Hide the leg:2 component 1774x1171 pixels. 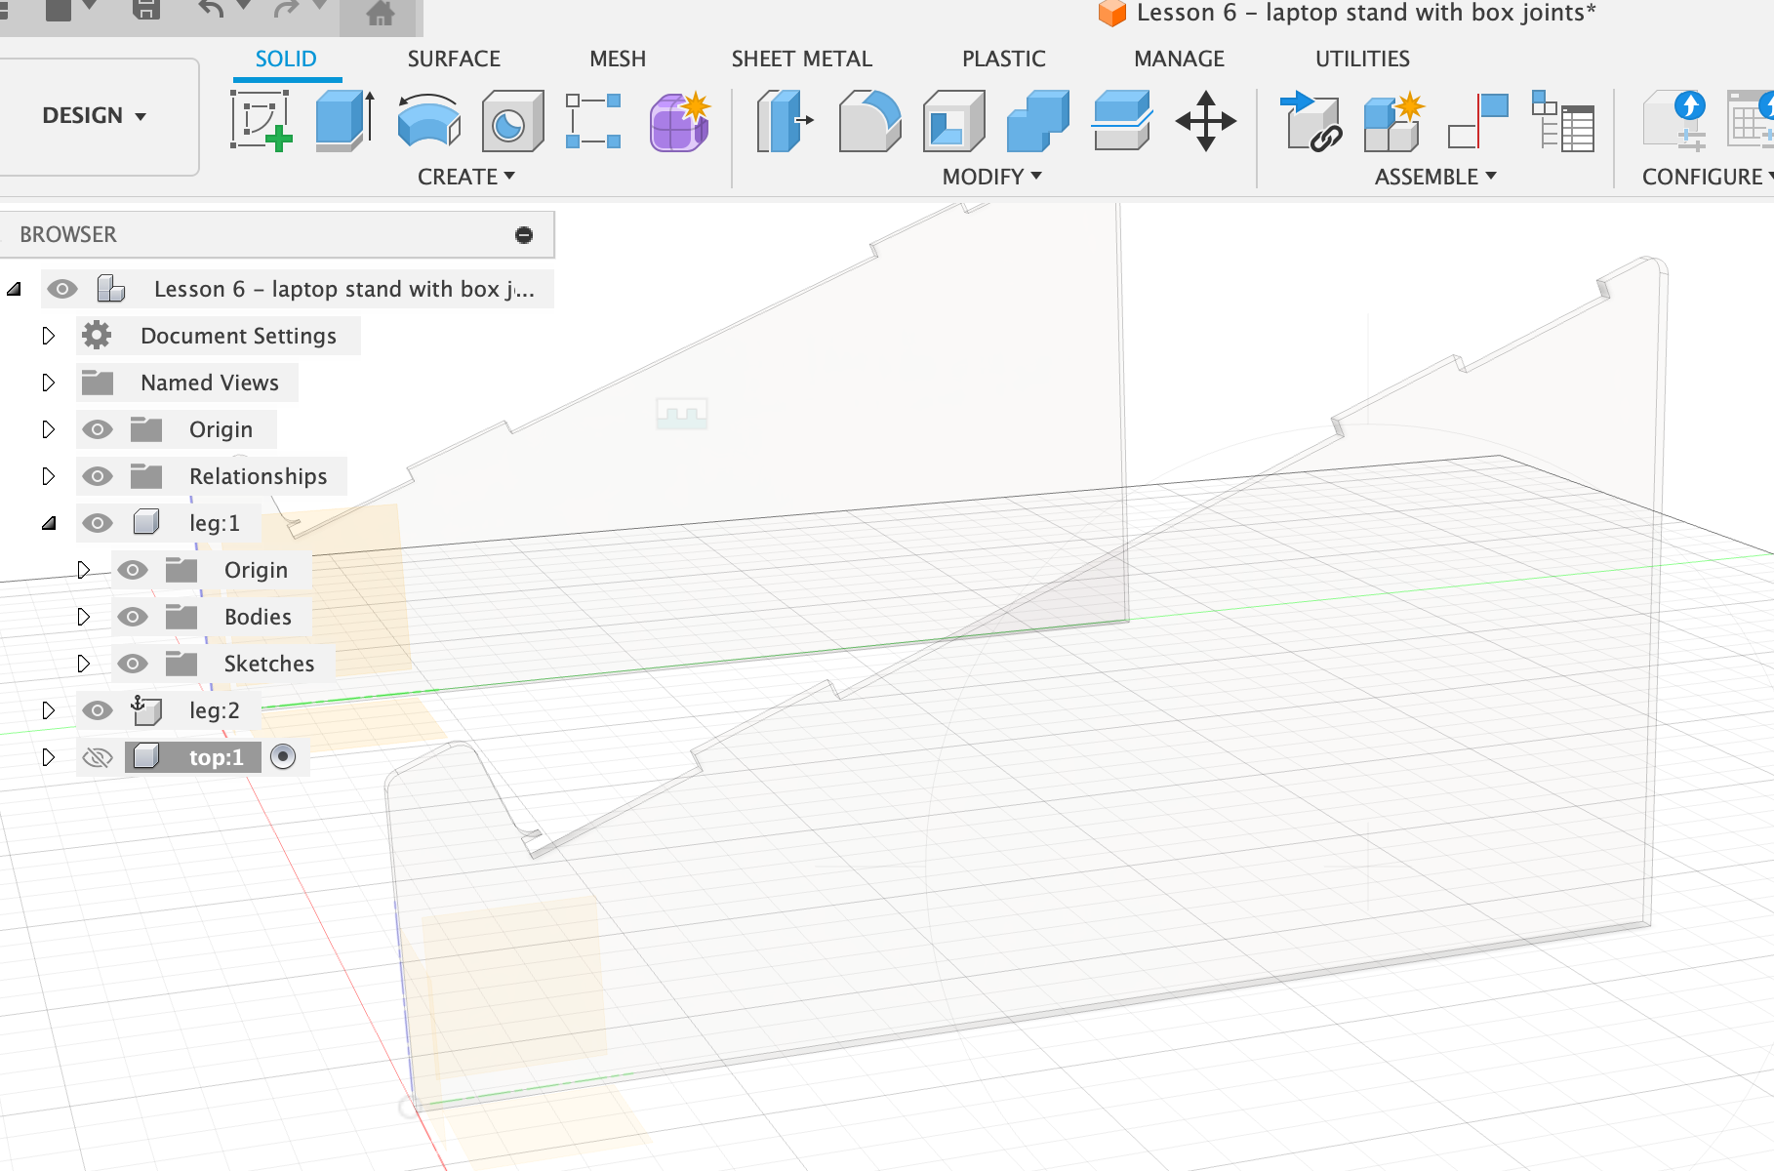coord(98,710)
